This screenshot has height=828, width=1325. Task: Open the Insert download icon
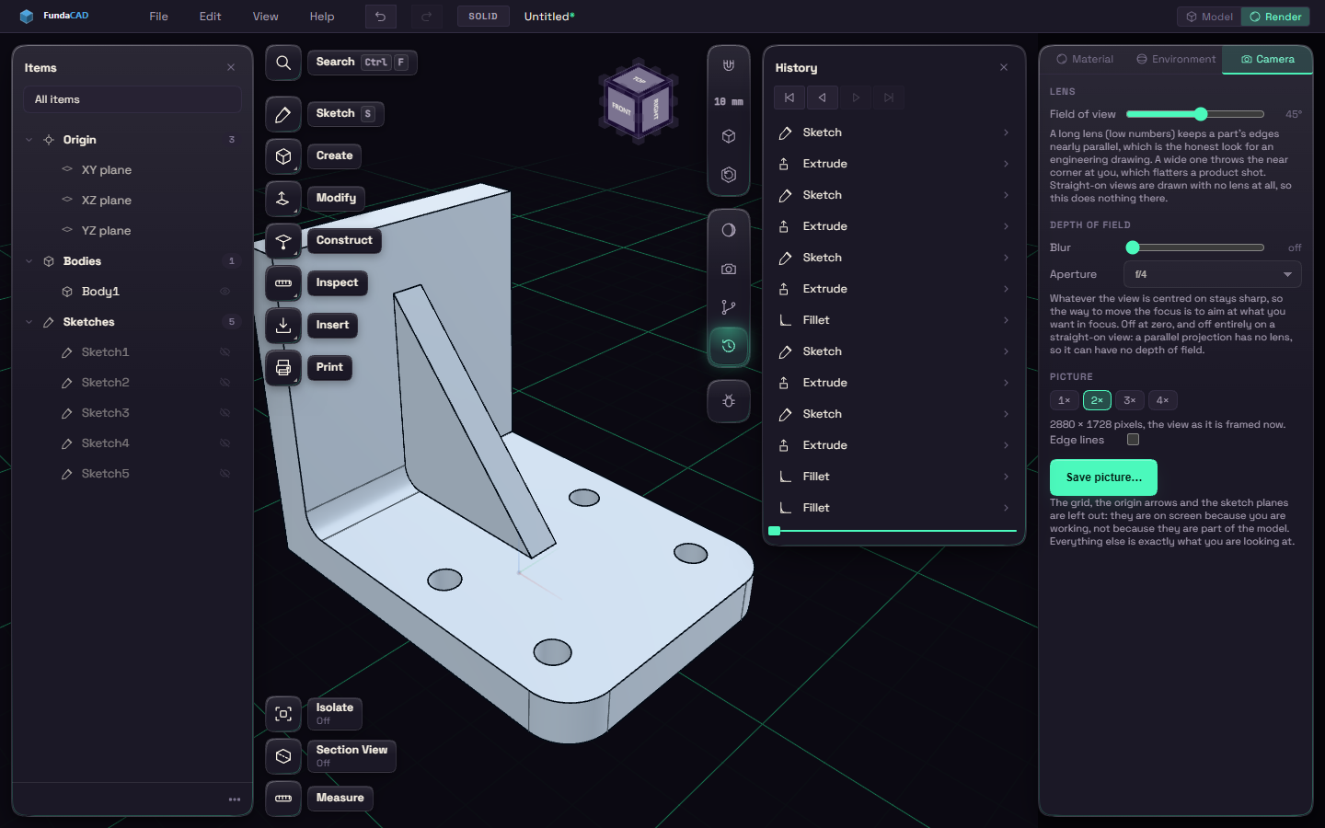pos(283,326)
